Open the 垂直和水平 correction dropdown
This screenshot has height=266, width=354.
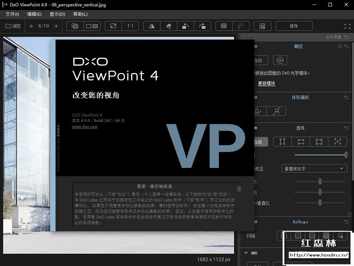(314, 169)
